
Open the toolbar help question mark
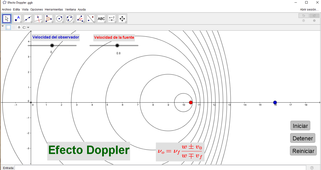coord(304,21)
